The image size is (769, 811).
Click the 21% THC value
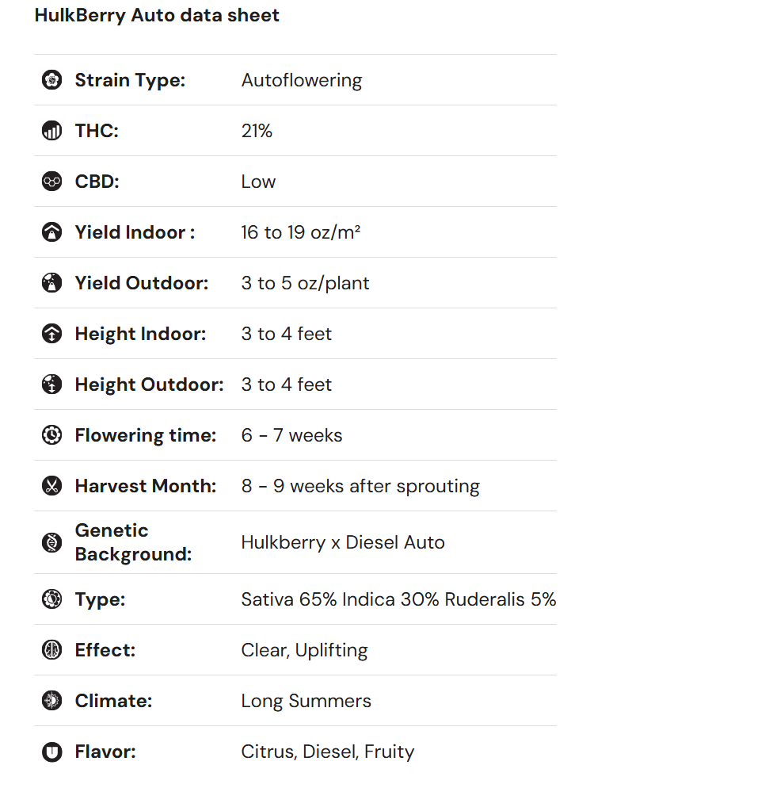tap(257, 131)
